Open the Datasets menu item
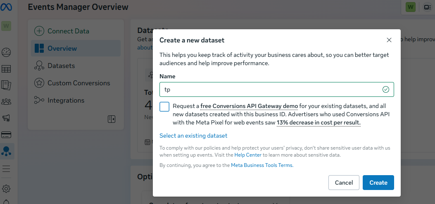This screenshot has height=204, width=435. (61, 66)
